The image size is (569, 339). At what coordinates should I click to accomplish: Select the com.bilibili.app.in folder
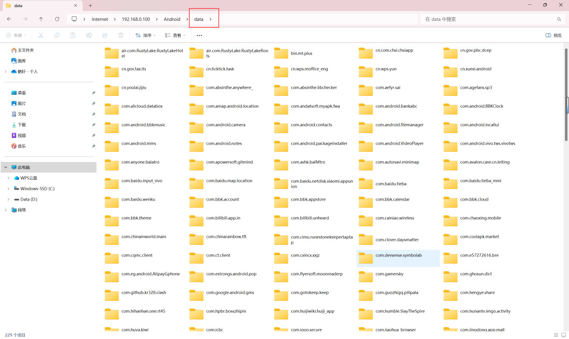click(229, 221)
